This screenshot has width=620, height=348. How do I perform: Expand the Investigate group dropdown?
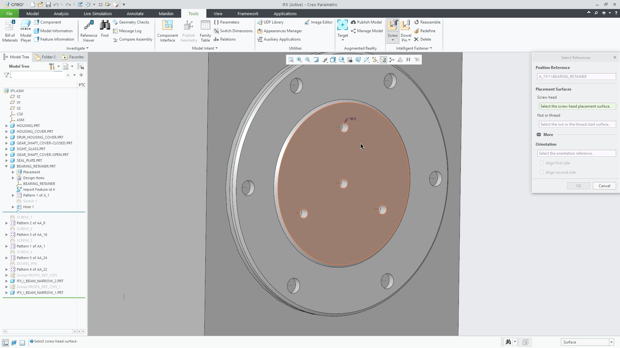pyautogui.click(x=77, y=48)
